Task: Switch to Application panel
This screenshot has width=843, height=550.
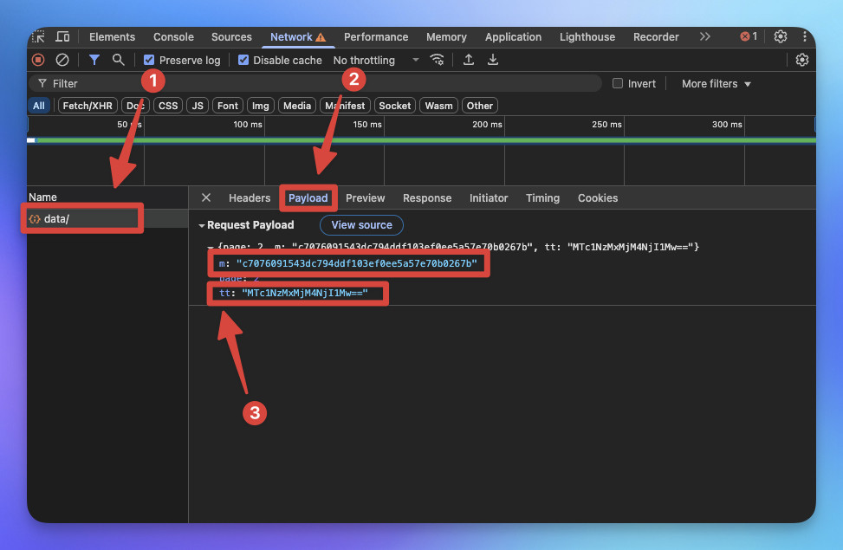Action: point(513,36)
